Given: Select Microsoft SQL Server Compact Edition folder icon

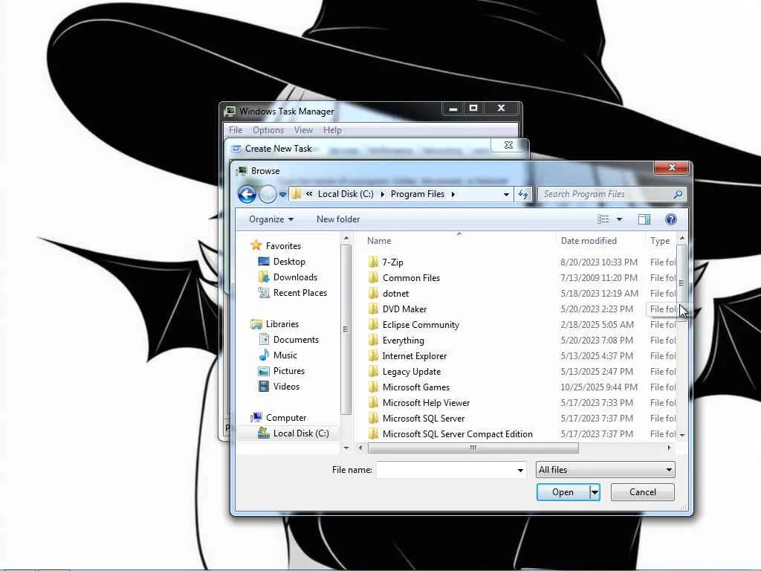Looking at the screenshot, I should (373, 433).
